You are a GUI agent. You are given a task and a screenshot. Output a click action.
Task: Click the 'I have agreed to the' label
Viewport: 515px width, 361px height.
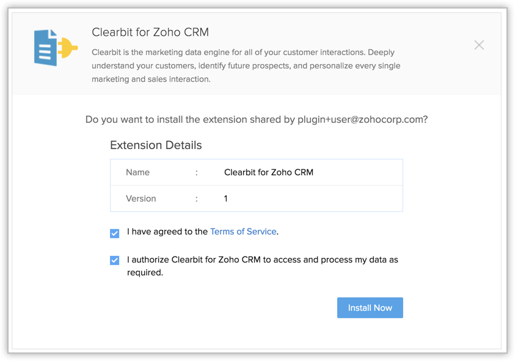[x=167, y=232]
